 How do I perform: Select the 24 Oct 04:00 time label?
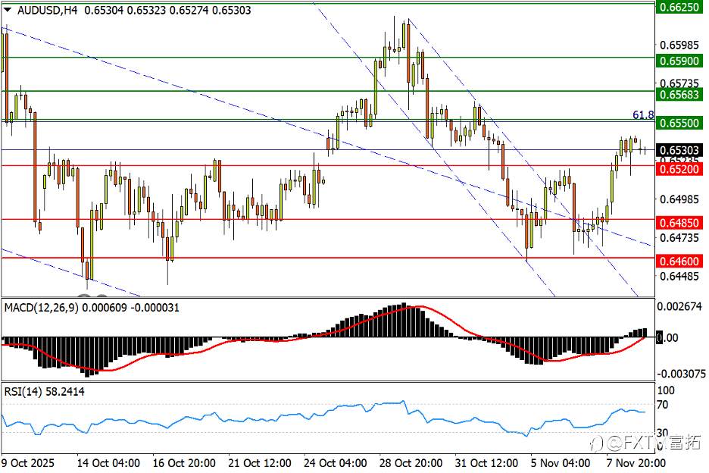335,463
